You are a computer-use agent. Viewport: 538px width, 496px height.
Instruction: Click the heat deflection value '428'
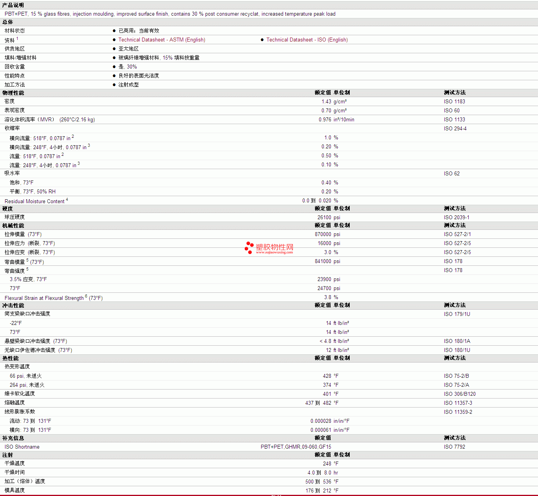click(327, 376)
